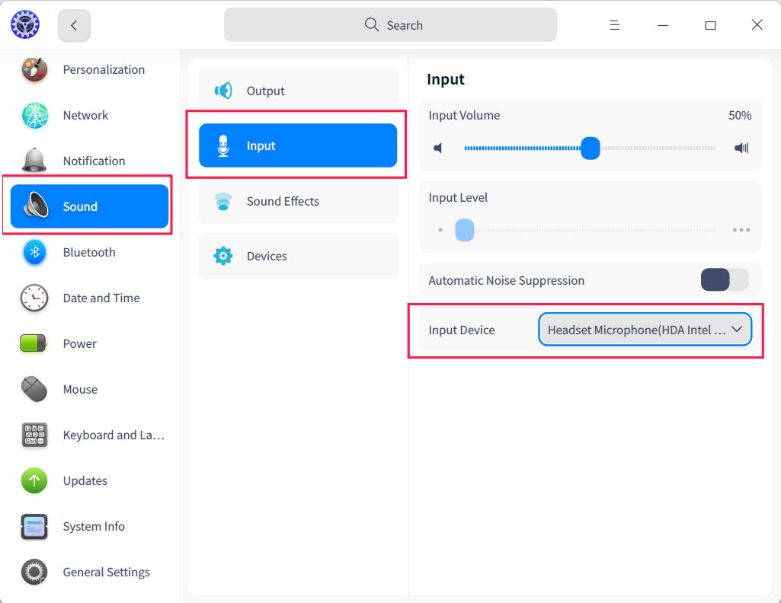Screen dimensions: 781x603
Task: Click the back navigation button
Action: (x=74, y=25)
